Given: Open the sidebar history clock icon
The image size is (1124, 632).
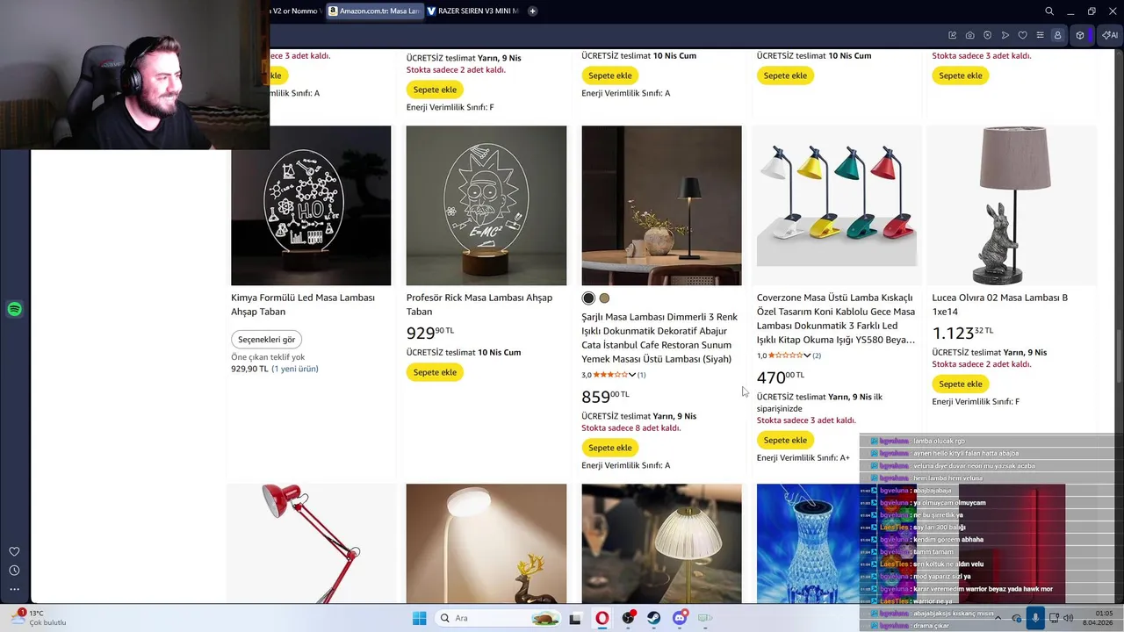Looking at the screenshot, I should (x=14, y=571).
